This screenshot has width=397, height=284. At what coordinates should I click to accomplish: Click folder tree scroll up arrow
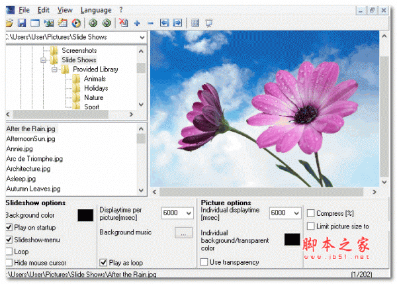pos(141,51)
